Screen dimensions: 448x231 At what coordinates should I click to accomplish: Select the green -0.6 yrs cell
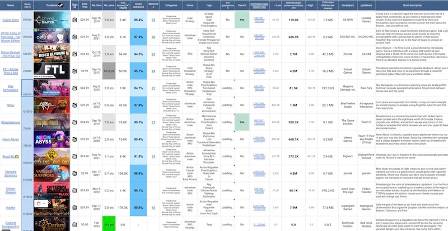click(x=109, y=224)
